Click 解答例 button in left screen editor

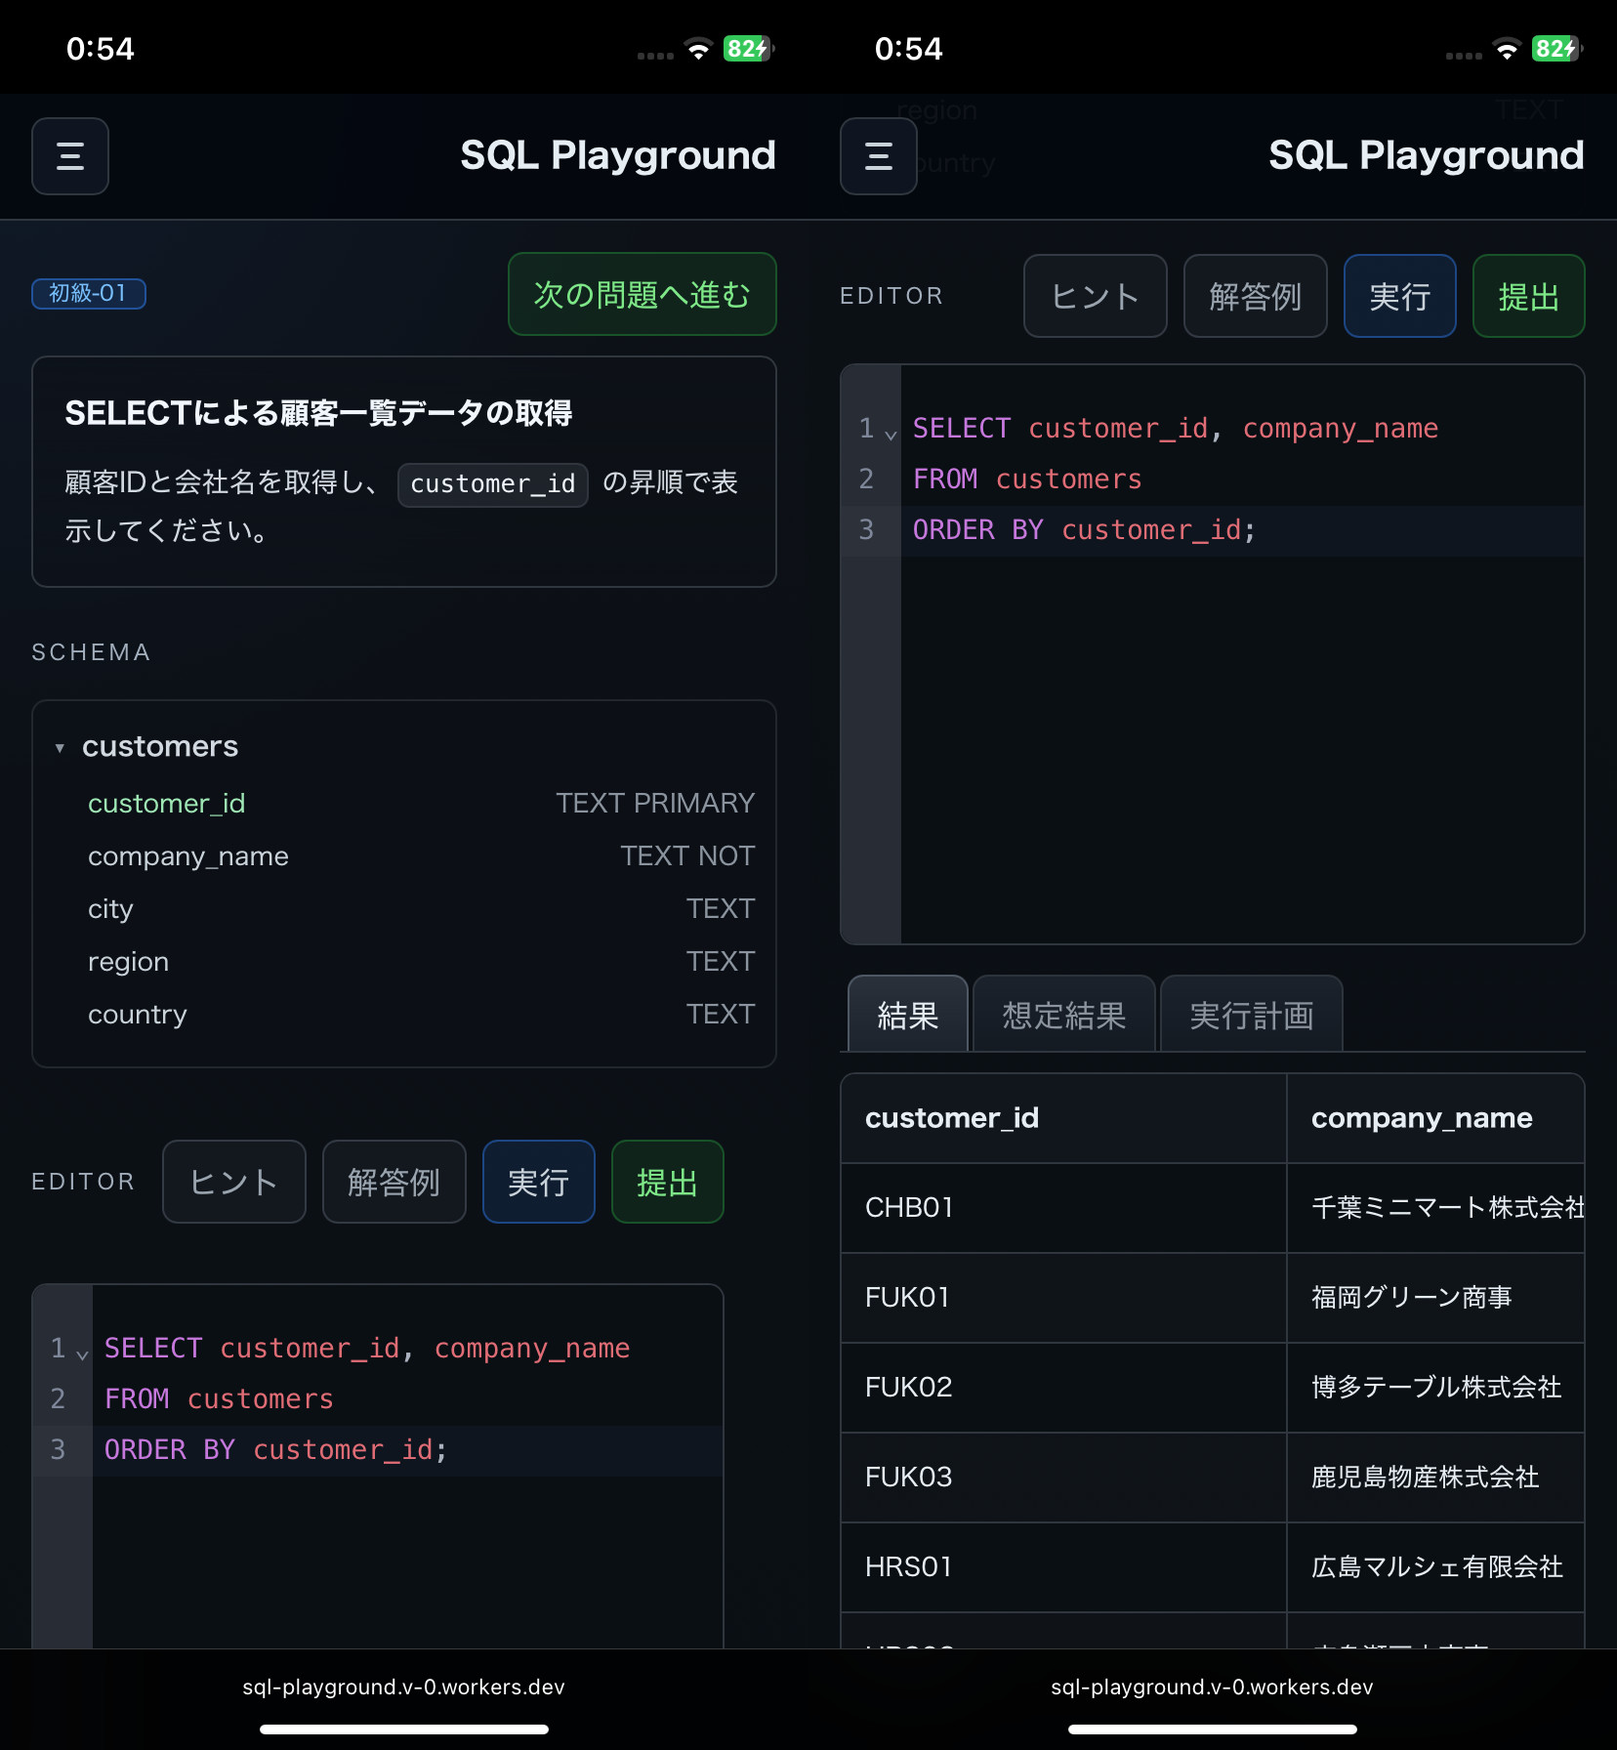[394, 1182]
